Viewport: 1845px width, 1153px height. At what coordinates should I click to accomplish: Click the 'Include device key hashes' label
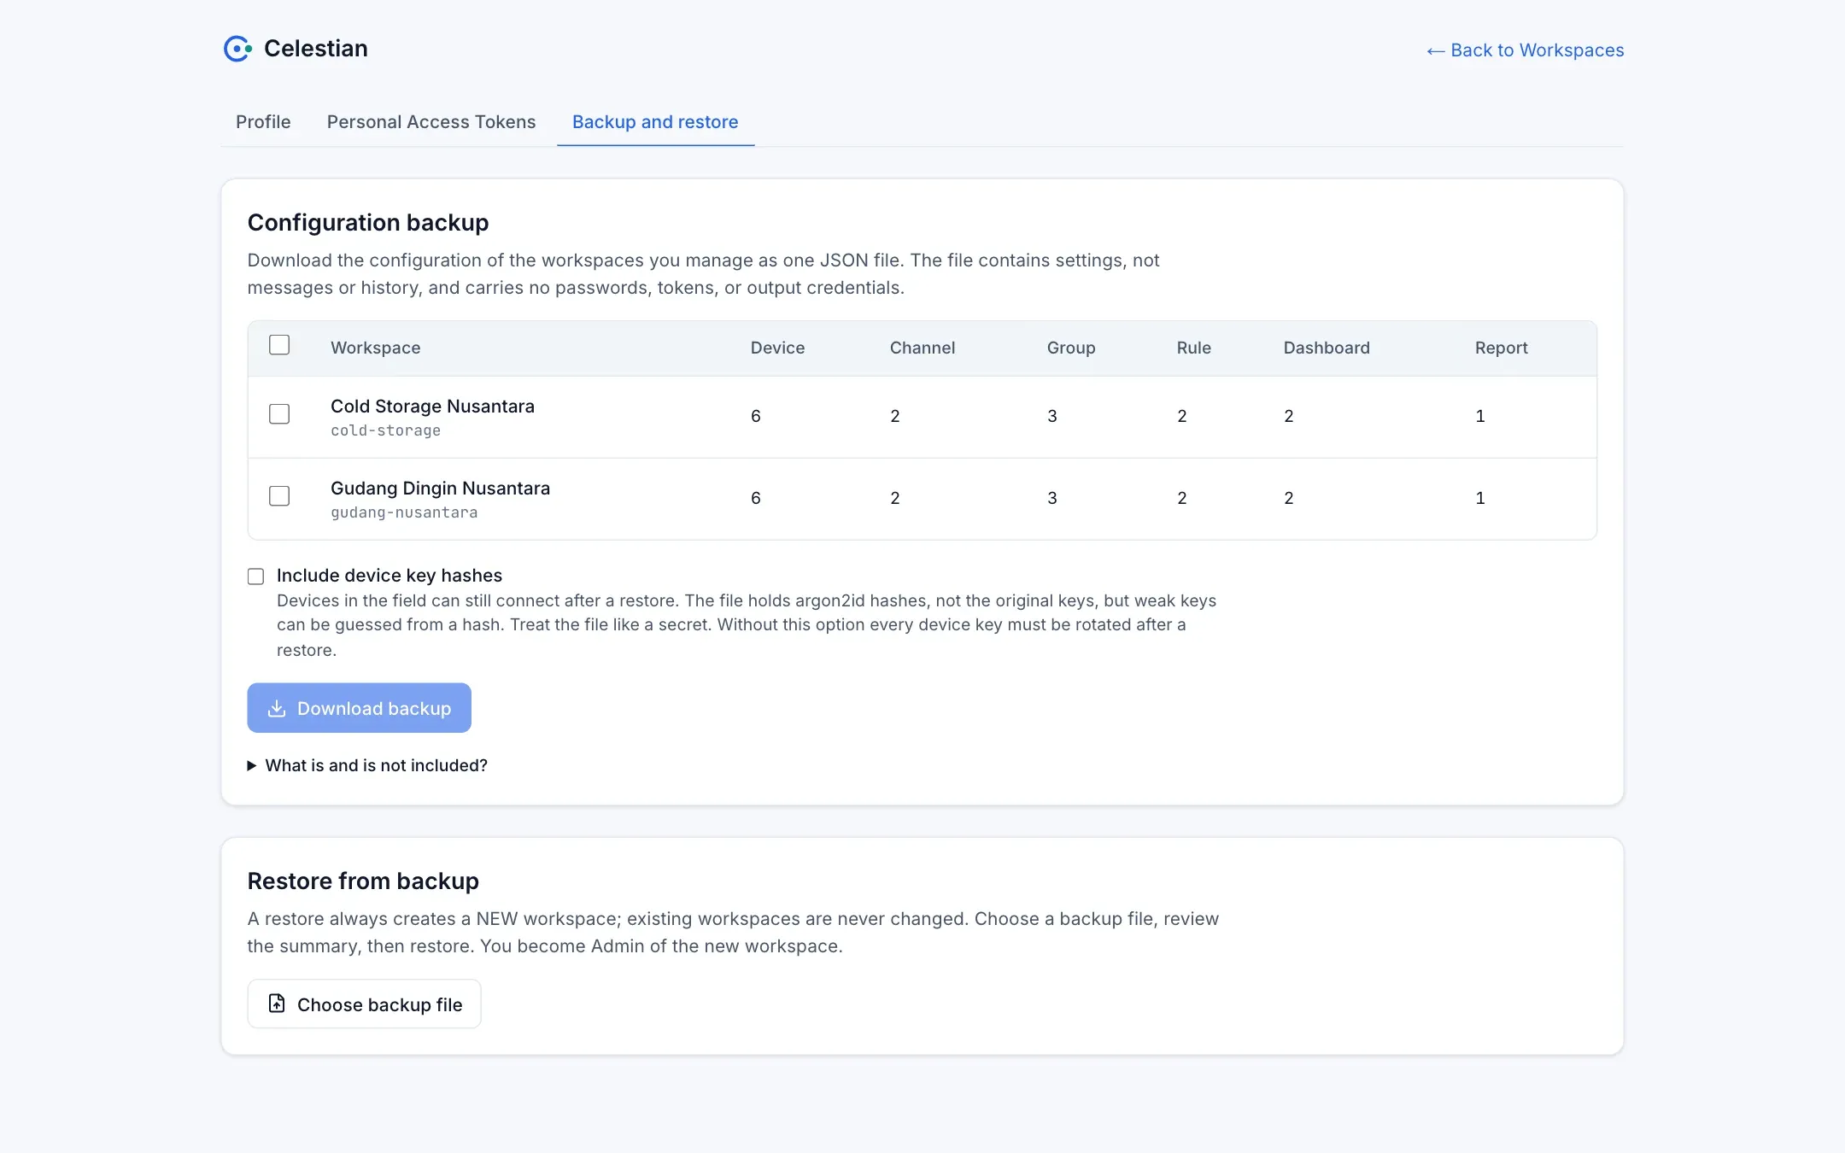389,576
